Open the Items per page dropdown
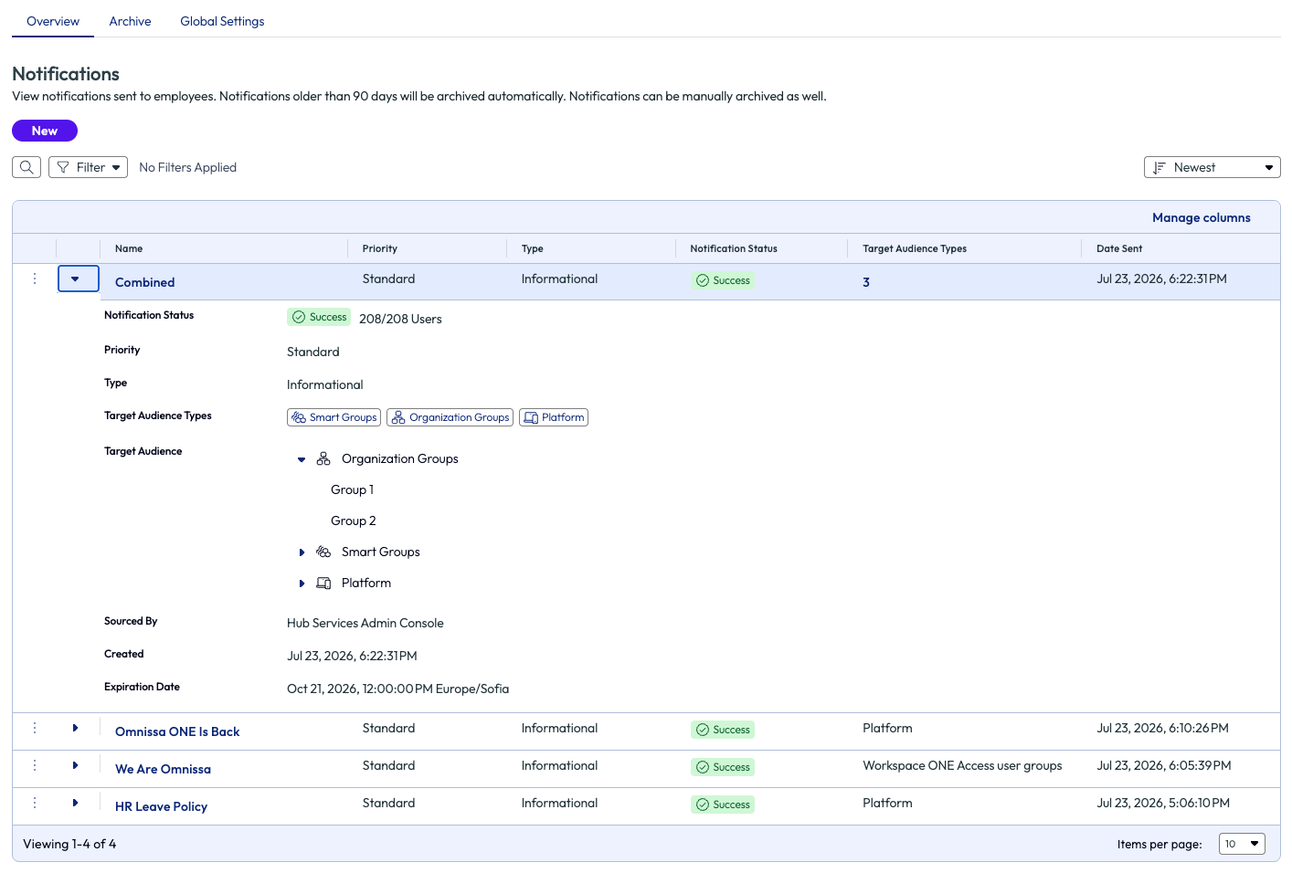Image resolution: width=1292 pixels, height=873 pixels. (x=1242, y=844)
